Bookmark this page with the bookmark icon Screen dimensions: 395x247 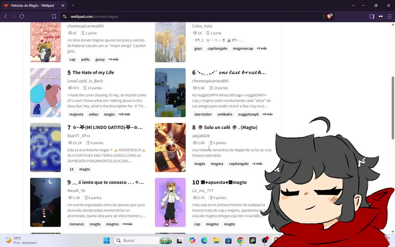[54, 16]
